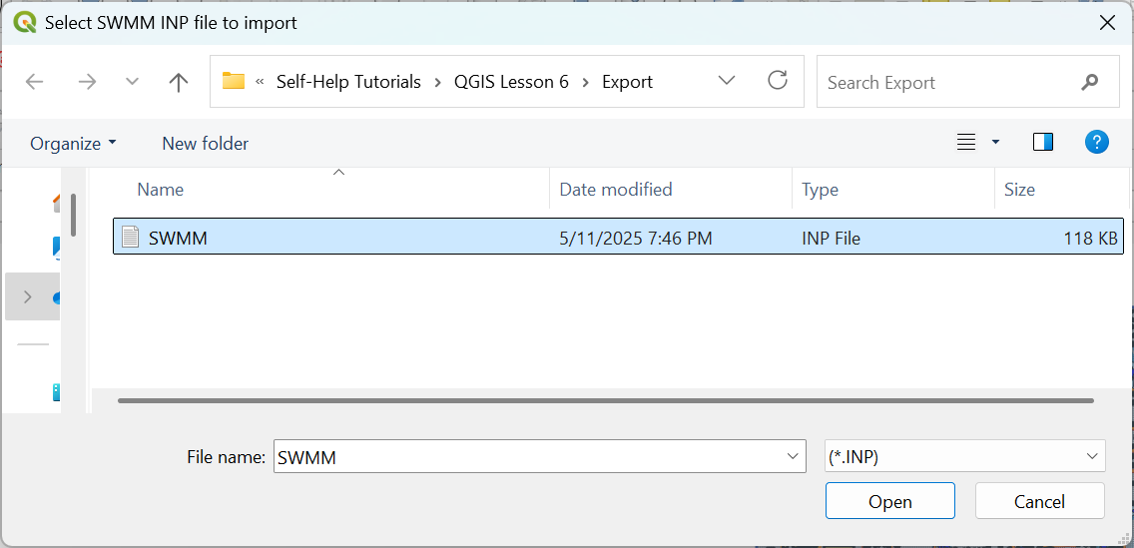The width and height of the screenshot is (1134, 548).
Task: Open the Organize menu
Action: 73,144
